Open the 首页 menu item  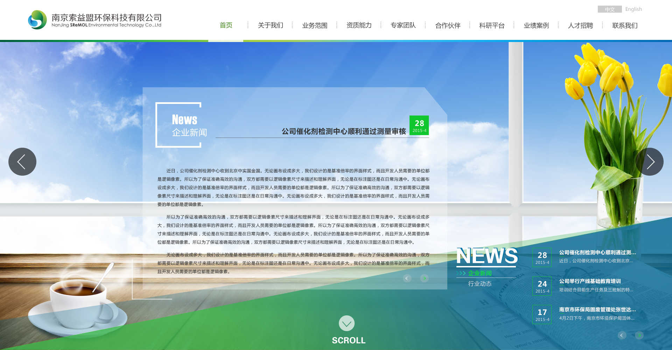[226, 25]
